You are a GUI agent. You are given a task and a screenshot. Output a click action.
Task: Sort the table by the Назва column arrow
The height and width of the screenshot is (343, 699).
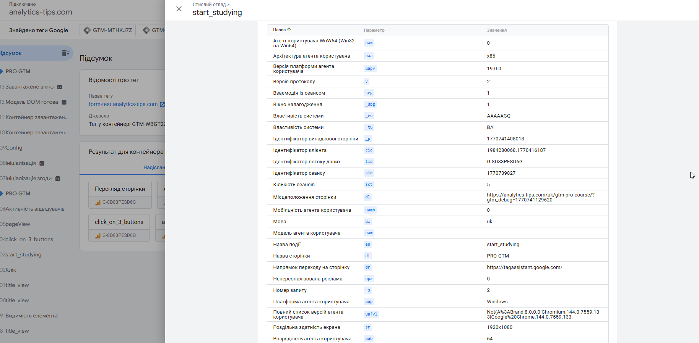tap(289, 30)
